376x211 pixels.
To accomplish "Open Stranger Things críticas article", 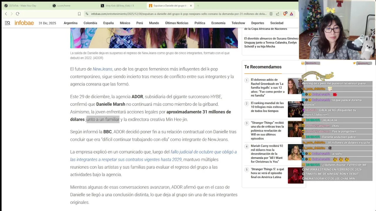I will 267,131.
